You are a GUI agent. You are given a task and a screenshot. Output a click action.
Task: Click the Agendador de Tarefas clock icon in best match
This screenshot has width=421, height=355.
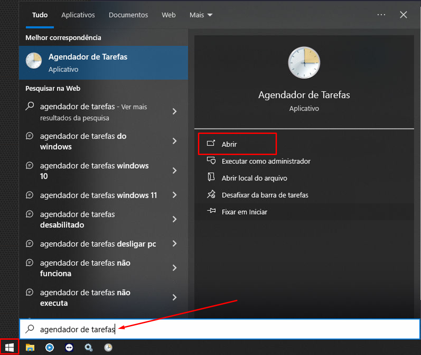tap(34, 61)
